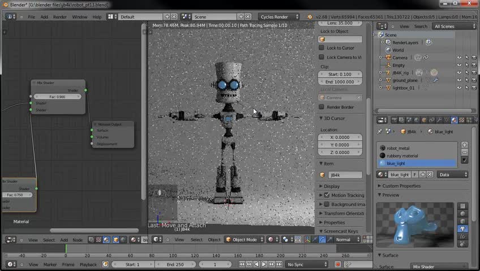This screenshot has width=480, height=271.
Task: Open the Material properties tab icon
Action: coord(454,120)
